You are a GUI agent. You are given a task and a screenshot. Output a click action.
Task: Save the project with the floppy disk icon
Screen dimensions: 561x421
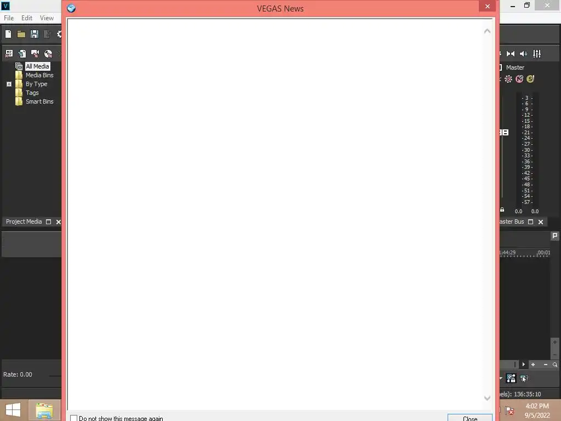[x=35, y=34]
